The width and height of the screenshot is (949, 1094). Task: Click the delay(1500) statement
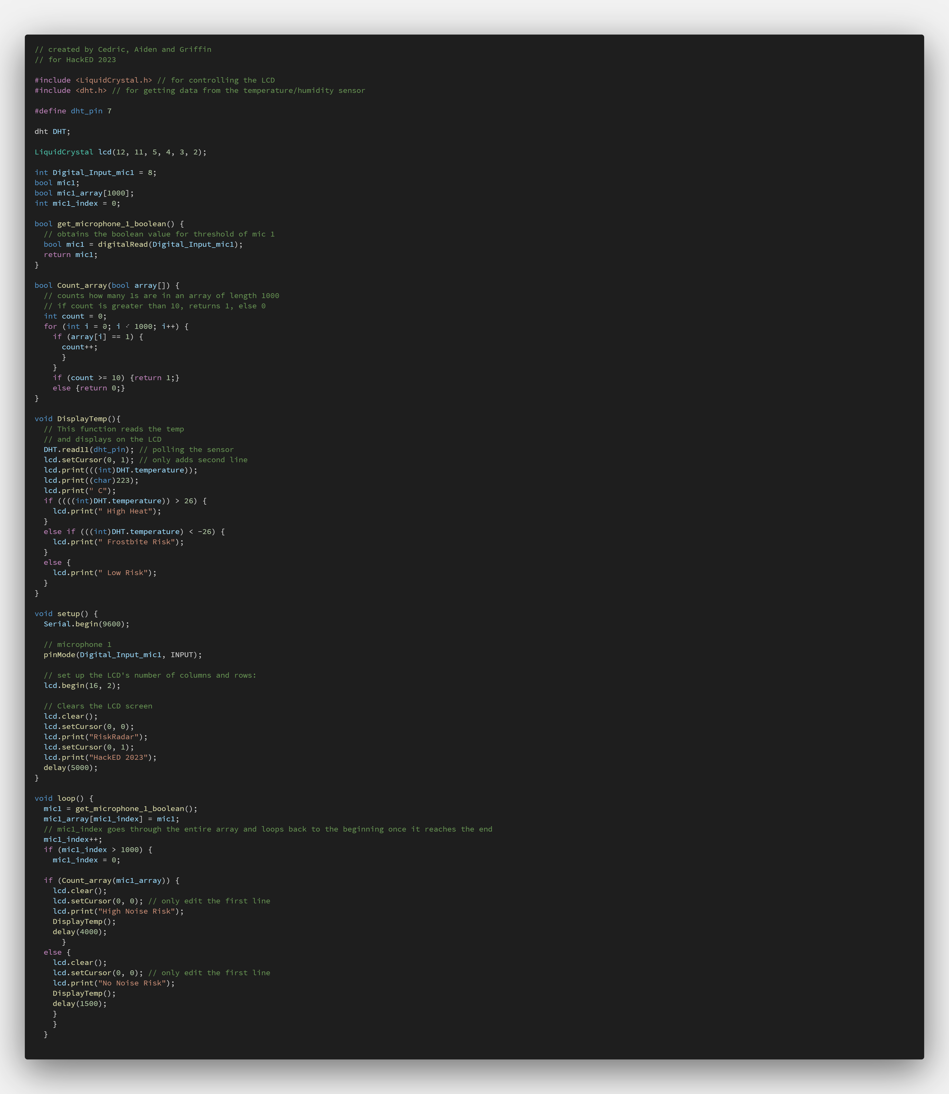click(x=79, y=1003)
